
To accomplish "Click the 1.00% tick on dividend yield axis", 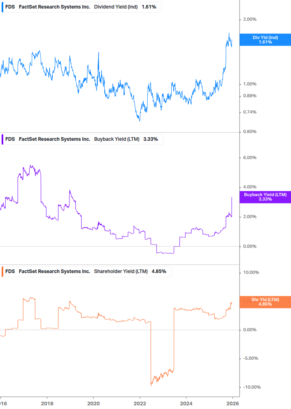I will click(250, 84).
